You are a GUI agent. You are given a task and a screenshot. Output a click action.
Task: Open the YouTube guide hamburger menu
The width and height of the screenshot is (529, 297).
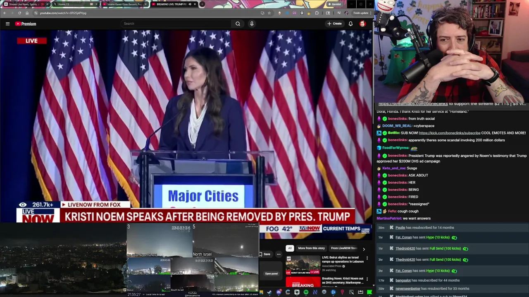(x=7, y=24)
